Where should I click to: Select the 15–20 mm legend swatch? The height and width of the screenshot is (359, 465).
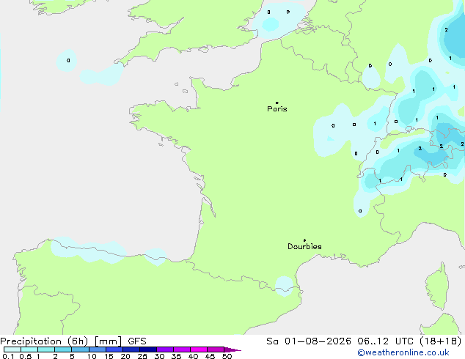(114, 349)
